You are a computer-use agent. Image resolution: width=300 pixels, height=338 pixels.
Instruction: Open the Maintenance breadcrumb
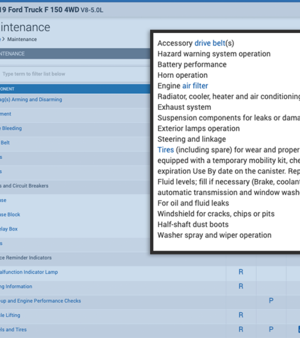click(22, 39)
